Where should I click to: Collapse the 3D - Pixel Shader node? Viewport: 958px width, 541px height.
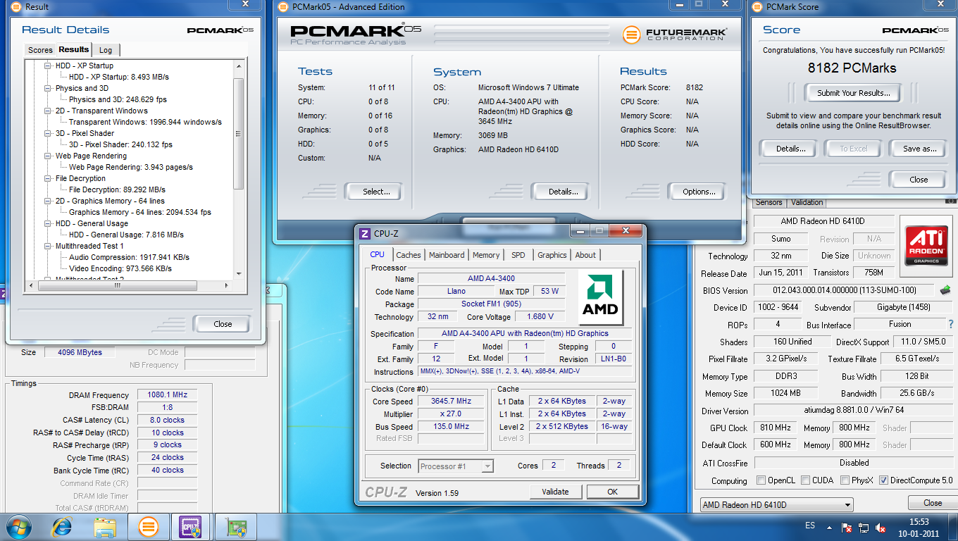pyautogui.click(x=48, y=133)
